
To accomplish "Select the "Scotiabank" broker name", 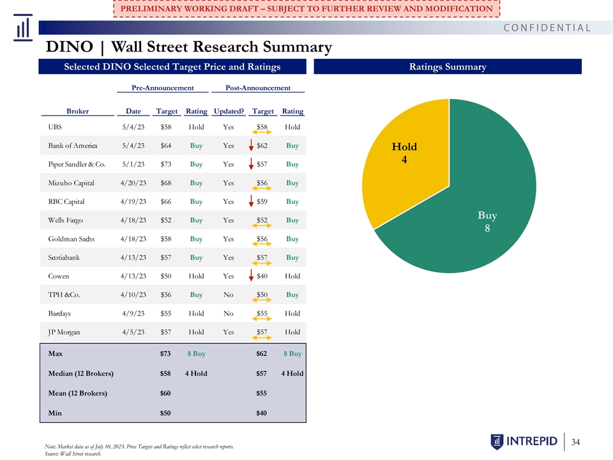I will pos(64,257).
